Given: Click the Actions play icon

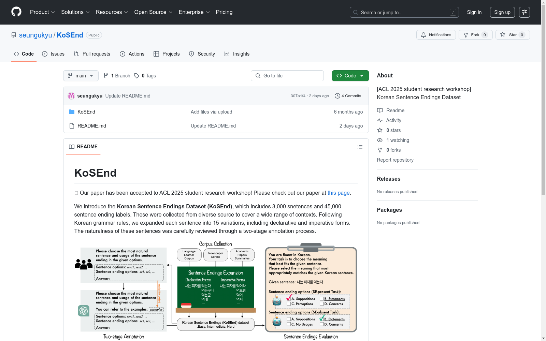Looking at the screenshot, I should (x=123, y=54).
